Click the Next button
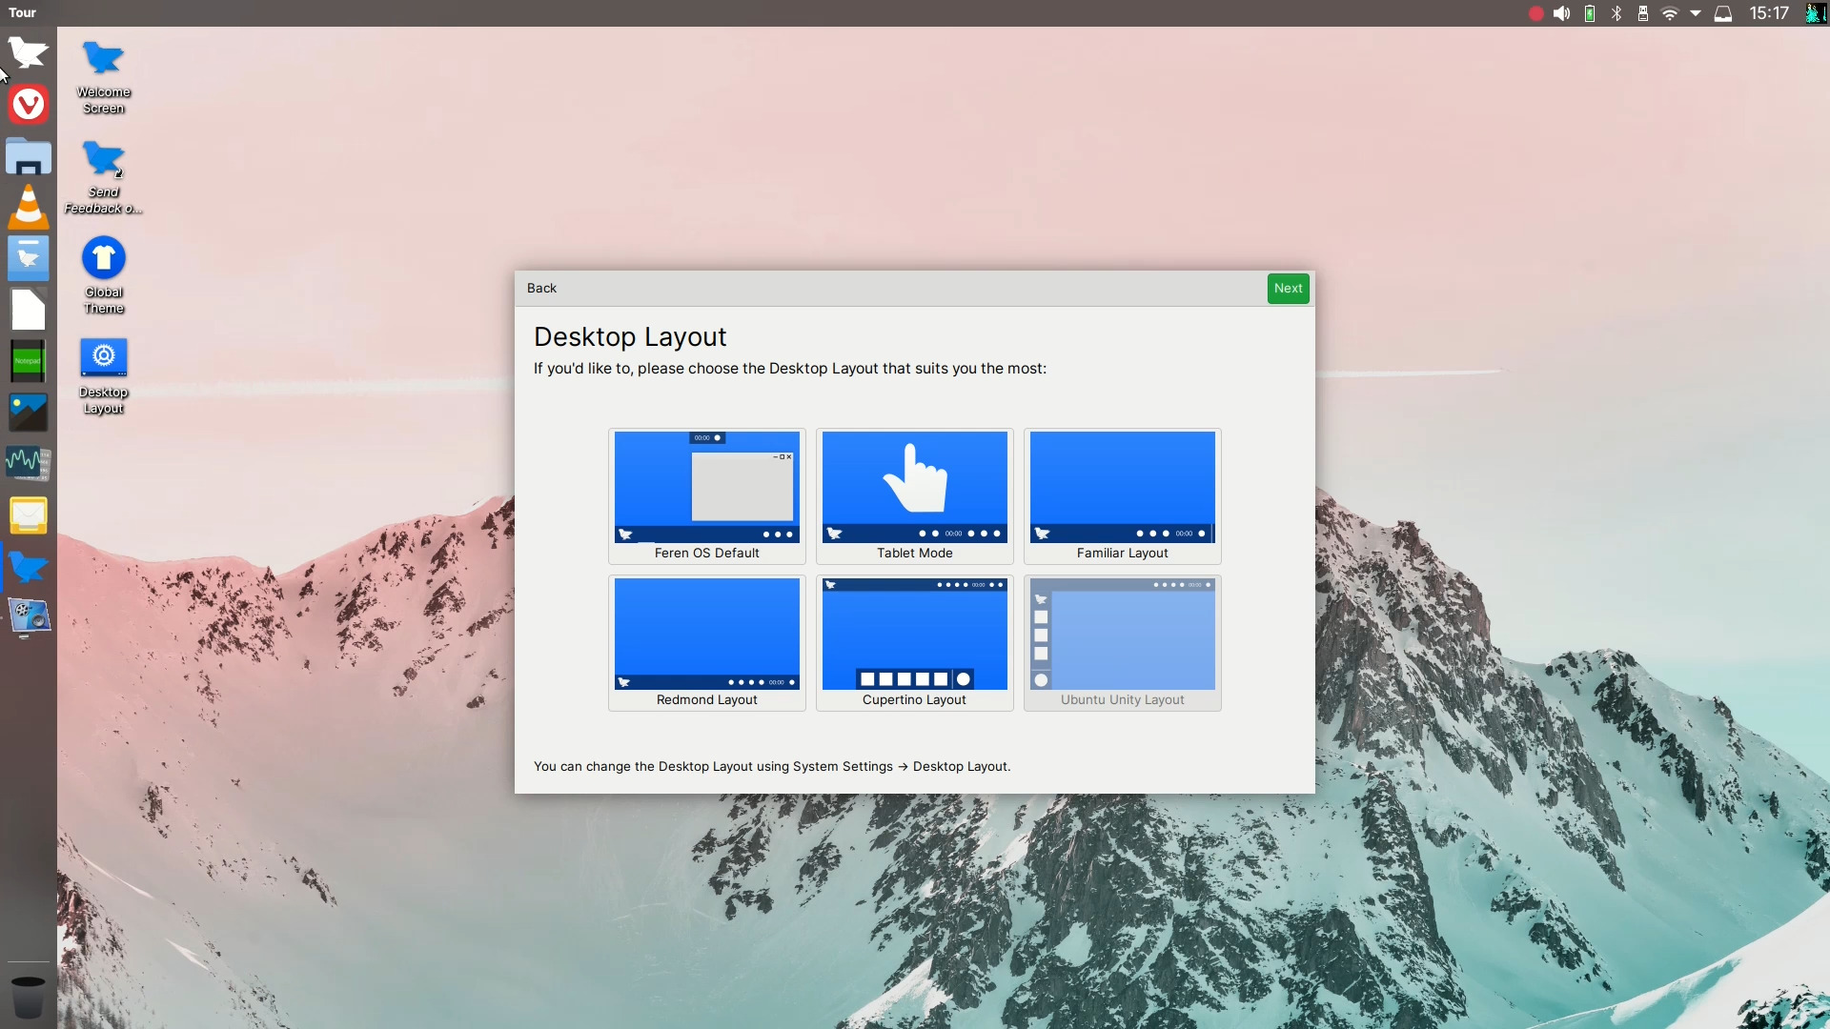The height and width of the screenshot is (1029, 1830). point(1288,288)
